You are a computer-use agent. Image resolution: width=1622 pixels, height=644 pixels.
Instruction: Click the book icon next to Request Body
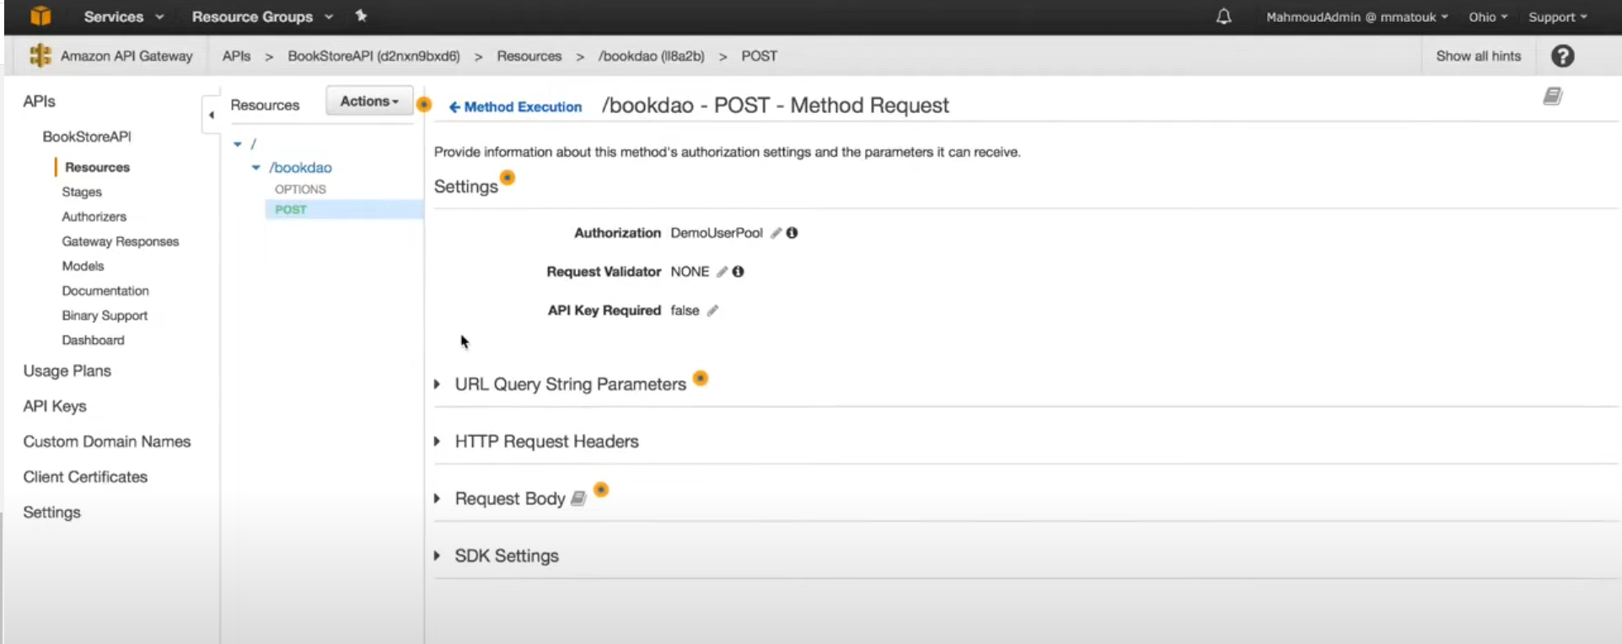coord(578,498)
